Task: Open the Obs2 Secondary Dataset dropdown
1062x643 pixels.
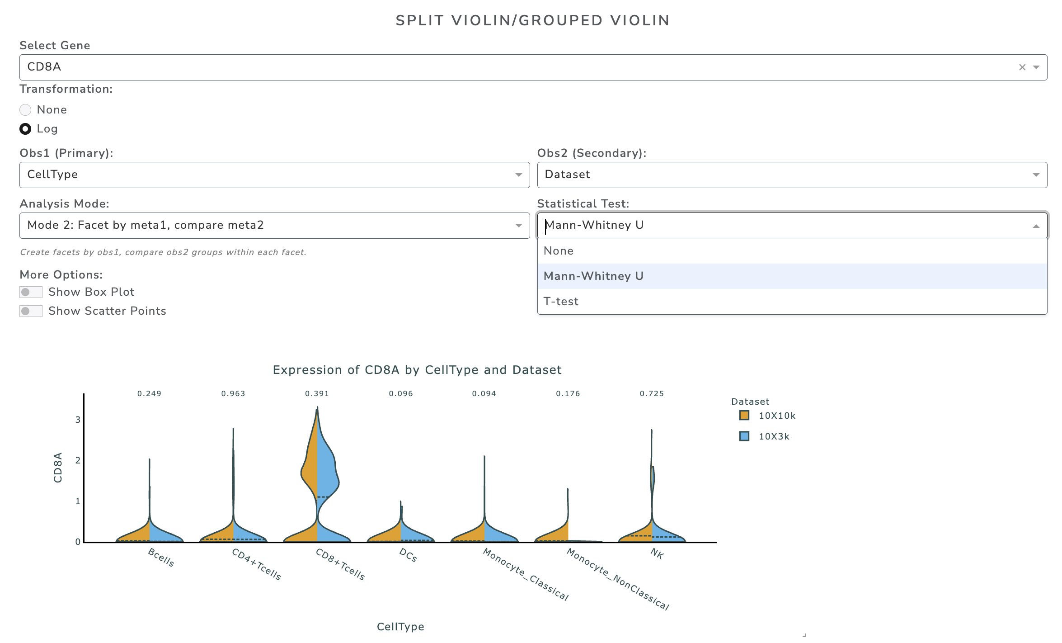Action: click(791, 175)
